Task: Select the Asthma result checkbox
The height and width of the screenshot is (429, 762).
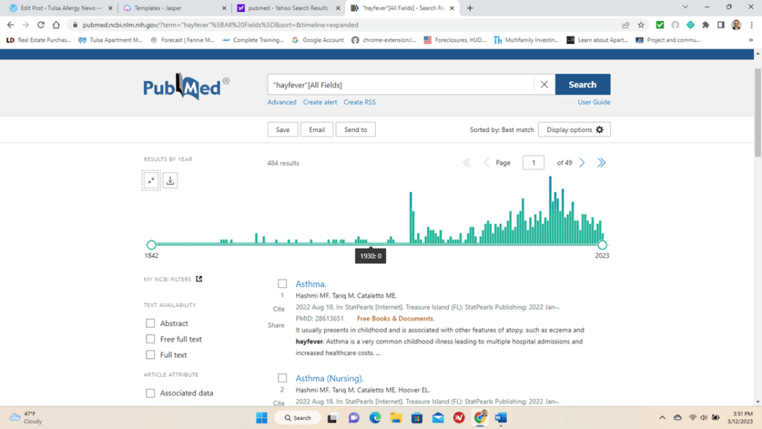Action: click(x=282, y=284)
